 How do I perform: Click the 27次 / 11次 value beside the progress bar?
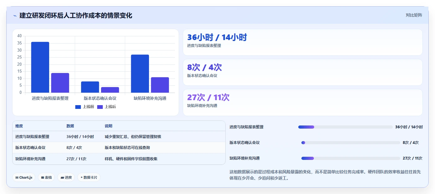[x=412, y=158]
